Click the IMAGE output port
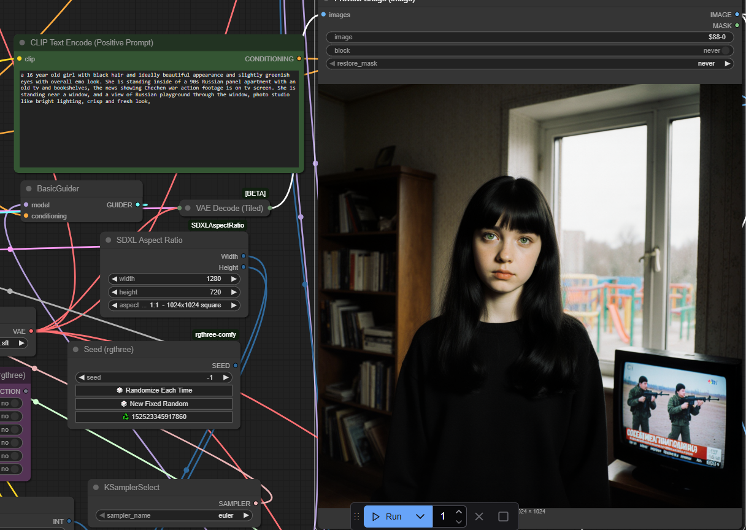 point(737,15)
